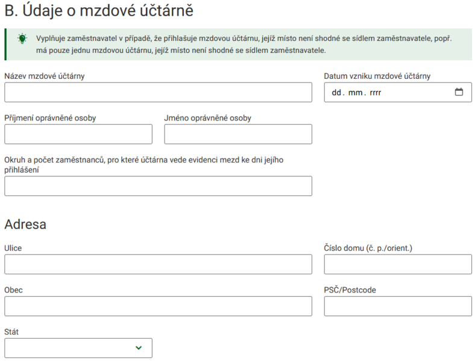475x361 pixels.
Task: Click the 'Adresa' section heading
Action: click(x=25, y=224)
